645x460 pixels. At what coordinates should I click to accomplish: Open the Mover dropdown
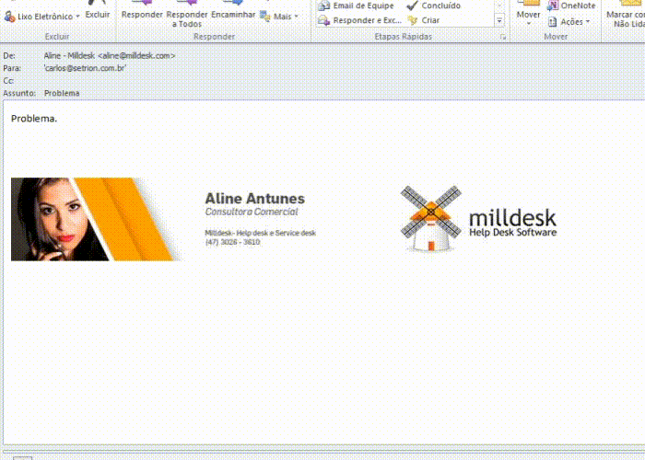point(528,15)
